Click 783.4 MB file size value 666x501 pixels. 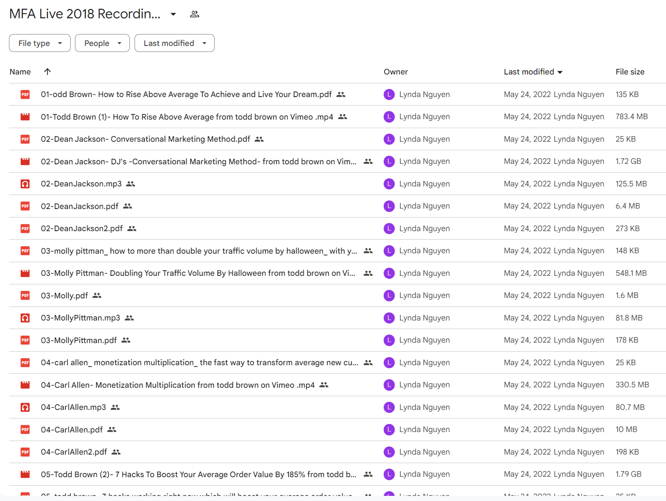632,117
